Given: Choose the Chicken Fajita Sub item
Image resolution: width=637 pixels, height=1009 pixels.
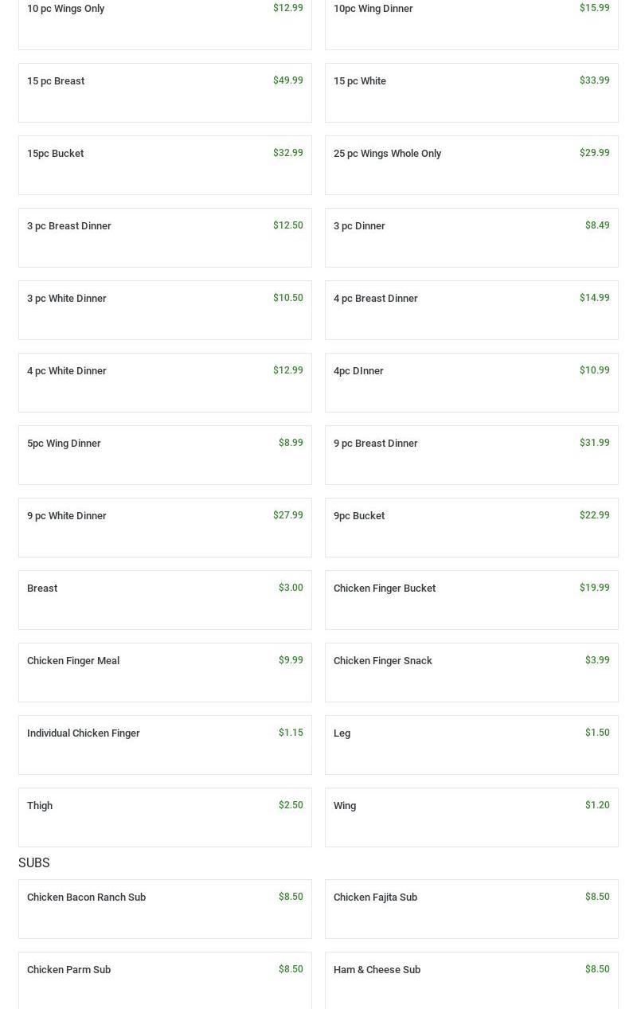Looking at the screenshot, I should coord(471,909).
